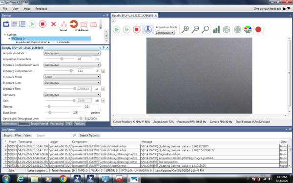293x183 pixels.
Task: Click the green play button in viewer toolbar
Action: pyautogui.click(x=117, y=29)
